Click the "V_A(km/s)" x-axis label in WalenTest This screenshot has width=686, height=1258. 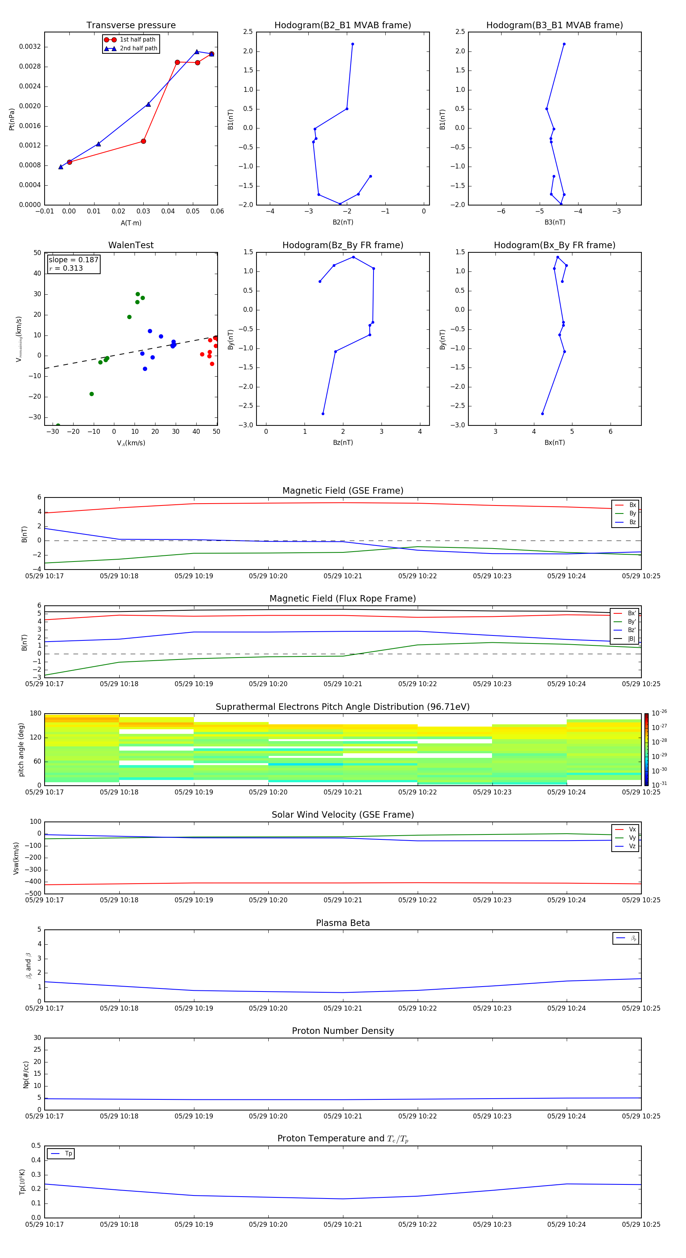click(x=131, y=443)
